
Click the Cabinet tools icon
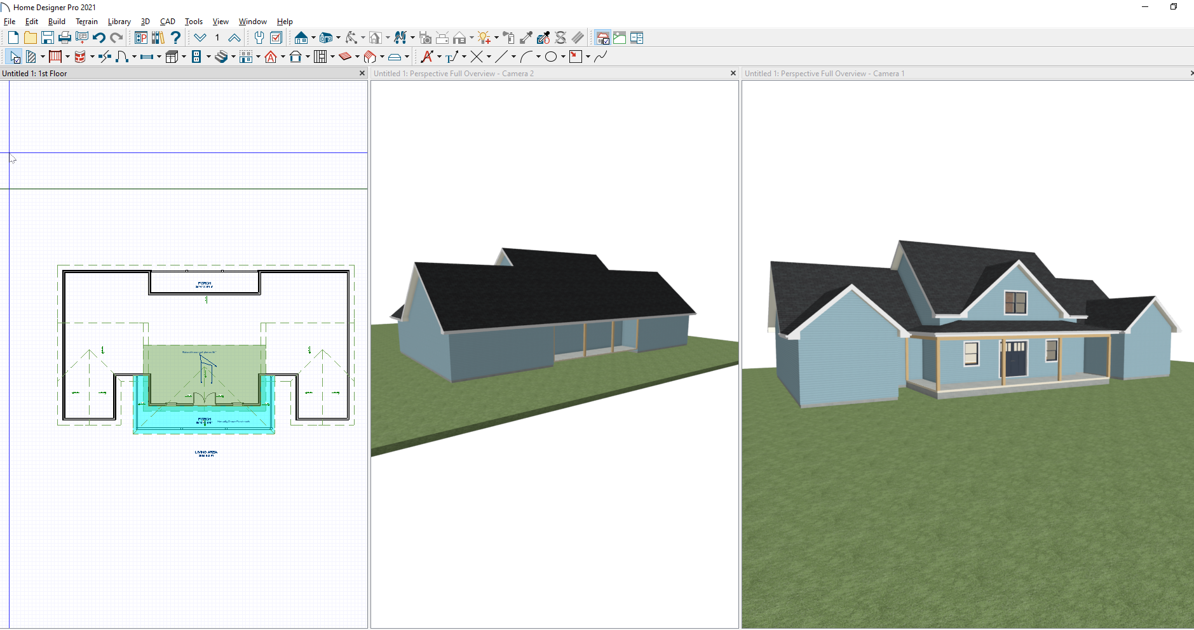click(x=170, y=57)
